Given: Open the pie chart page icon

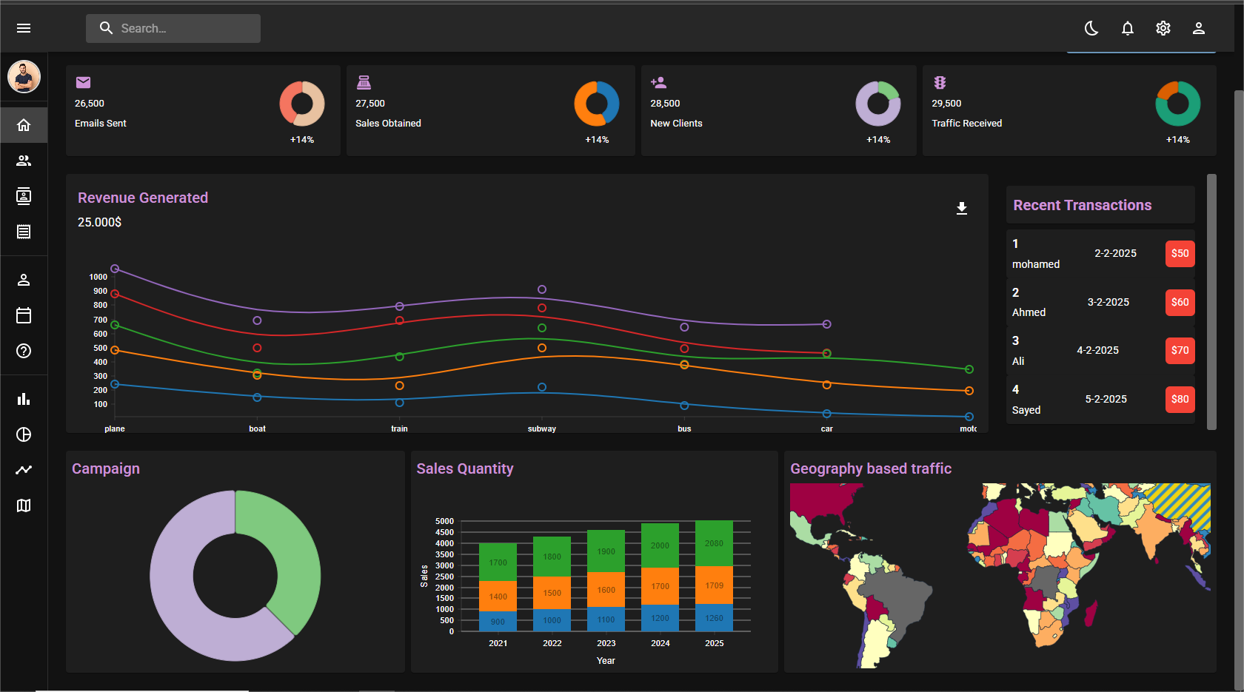Looking at the screenshot, I should point(24,434).
